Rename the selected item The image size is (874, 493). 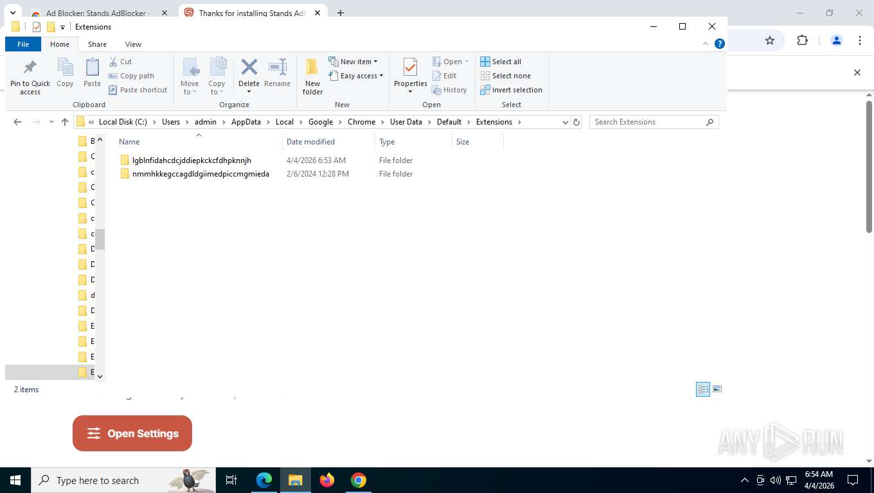click(x=277, y=73)
